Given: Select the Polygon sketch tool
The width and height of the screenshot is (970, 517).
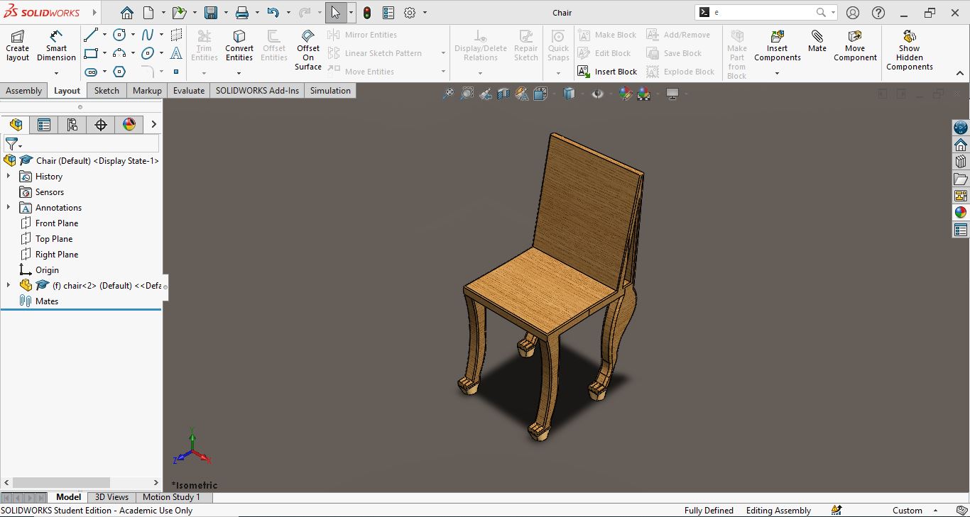Looking at the screenshot, I should 119,72.
